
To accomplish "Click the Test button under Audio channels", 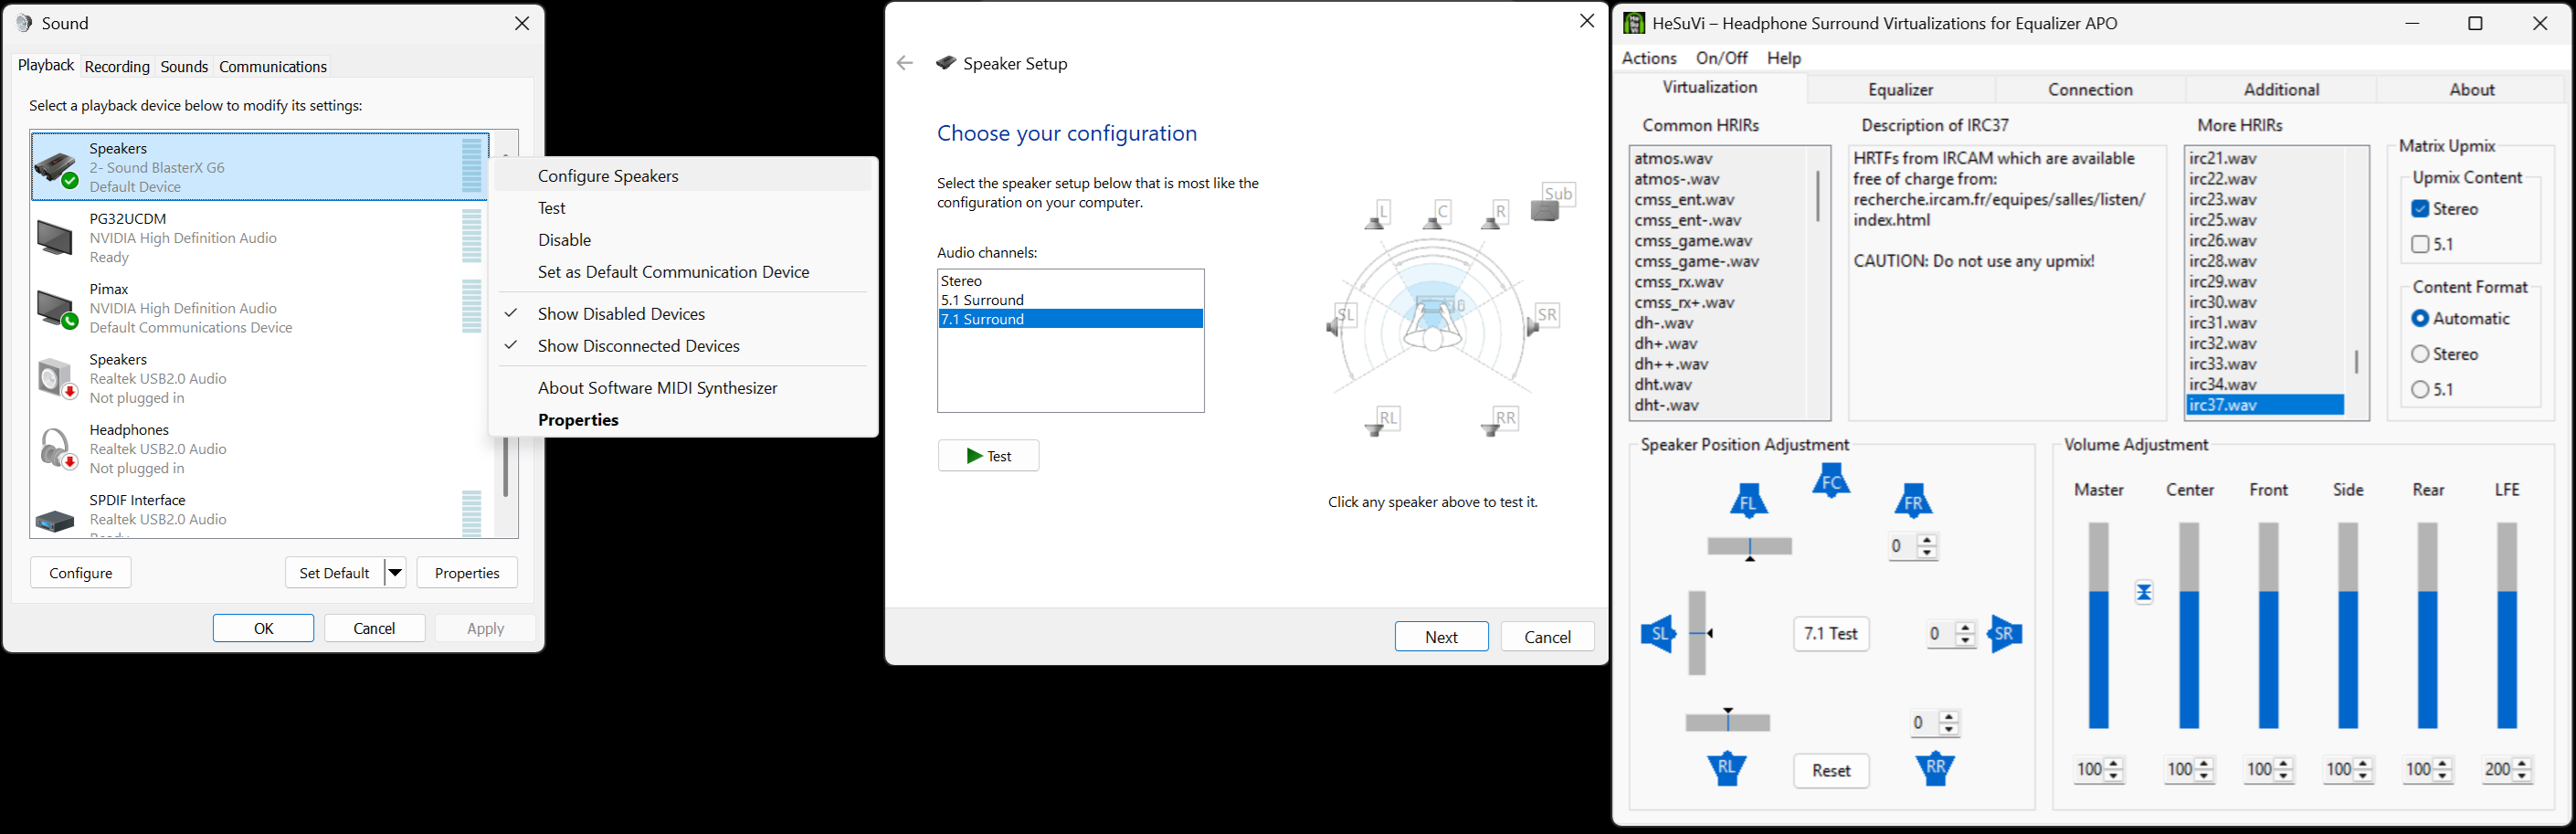I will [x=988, y=456].
